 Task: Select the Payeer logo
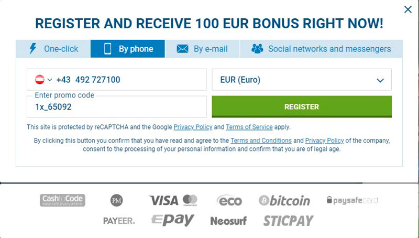pos(119,221)
